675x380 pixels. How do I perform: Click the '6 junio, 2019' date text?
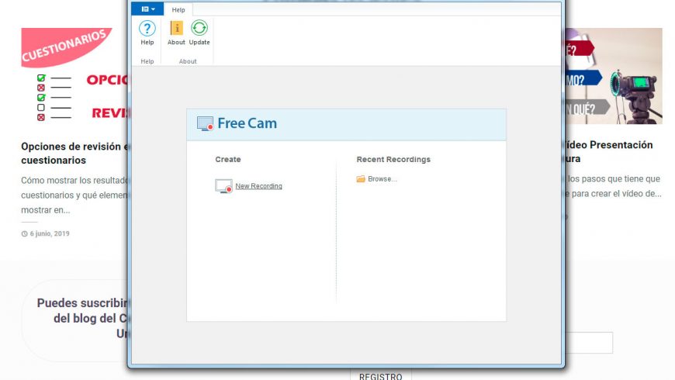[x=50, y=233]
